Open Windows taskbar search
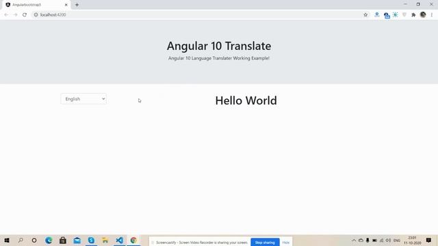Image resolution: width=438 pixels, height=246 pixels. click(x=21, y=240)
